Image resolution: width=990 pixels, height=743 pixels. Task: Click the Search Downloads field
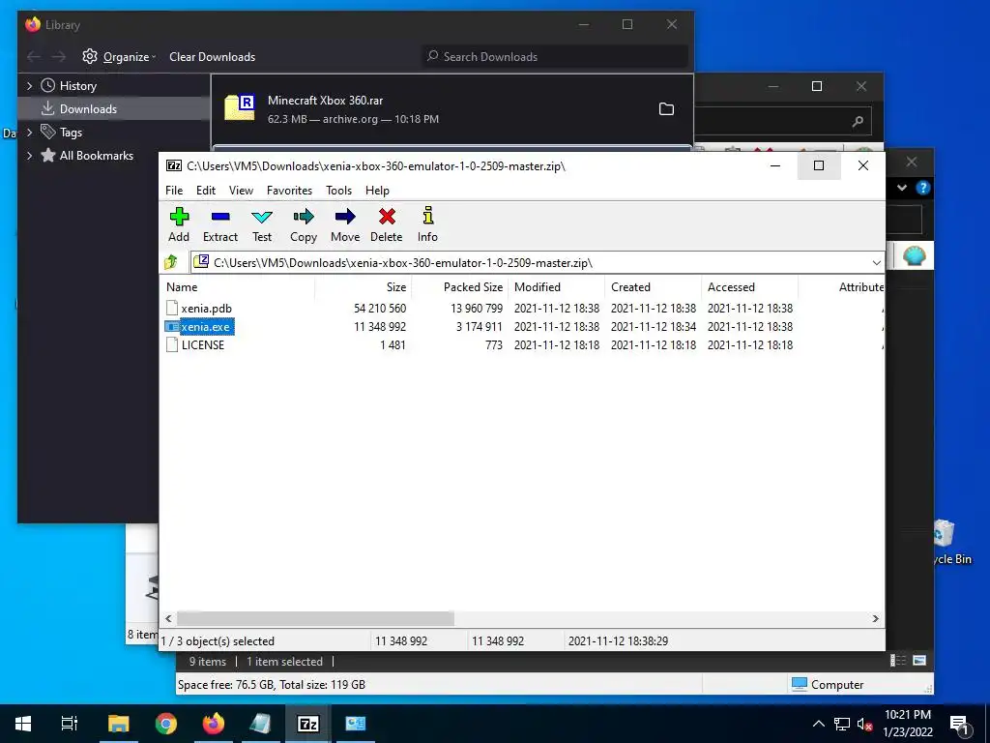pos(555,56)
